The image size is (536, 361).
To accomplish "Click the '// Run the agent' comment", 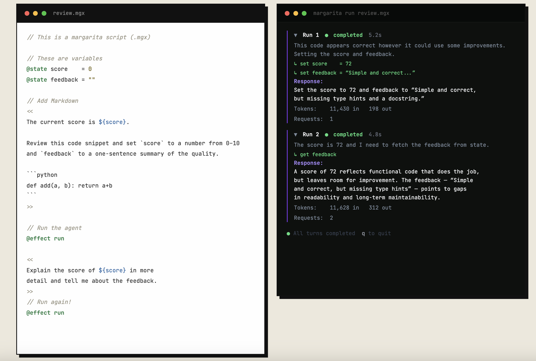I will pyautogui.click(x=54, y=228).
